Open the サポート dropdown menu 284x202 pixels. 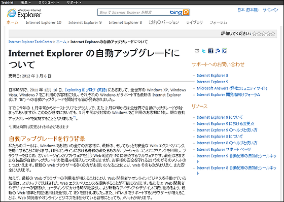click(x=74, y=3)
